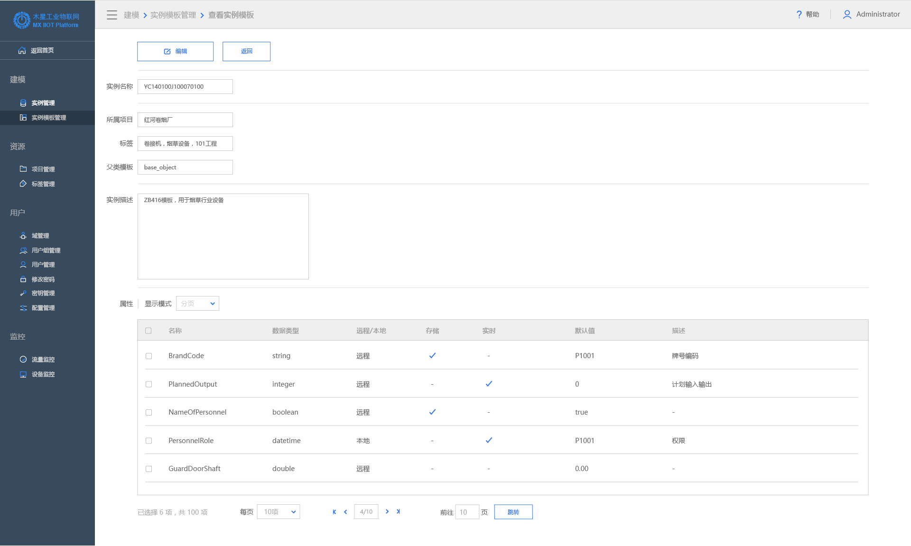Click the layout icon next to 实例模板管理
Image resolution: width=911 pixels, height=546 pixels.
[x=23, y=118]
